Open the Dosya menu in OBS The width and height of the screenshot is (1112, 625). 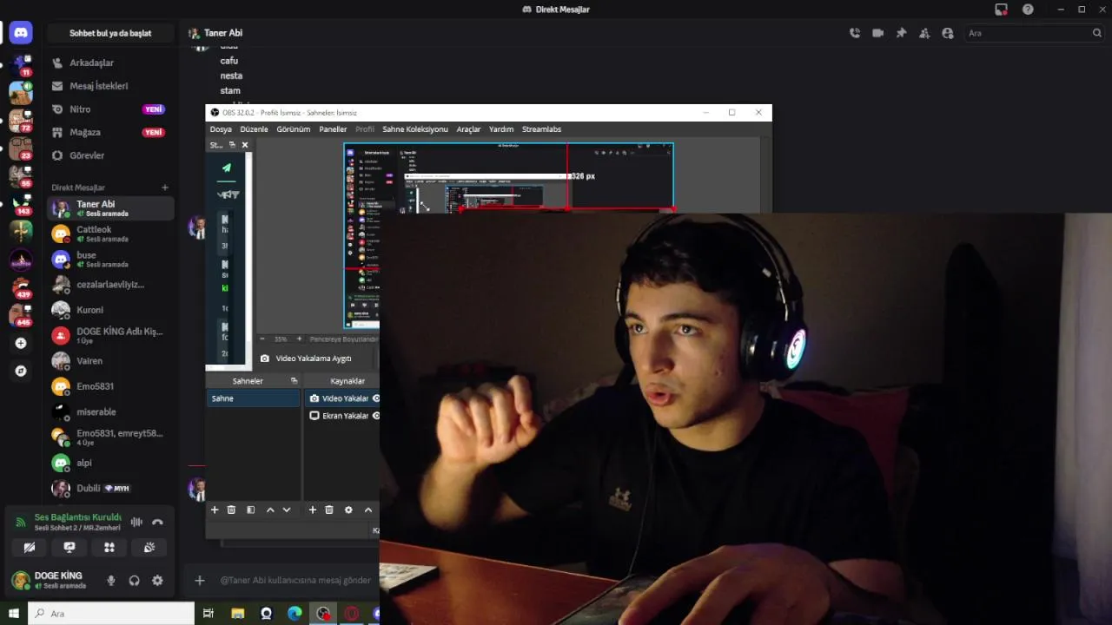221,129
